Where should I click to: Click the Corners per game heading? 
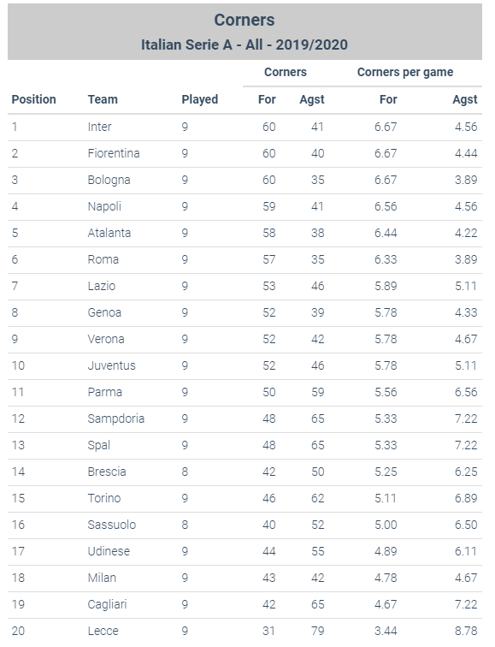pos(405,72)
